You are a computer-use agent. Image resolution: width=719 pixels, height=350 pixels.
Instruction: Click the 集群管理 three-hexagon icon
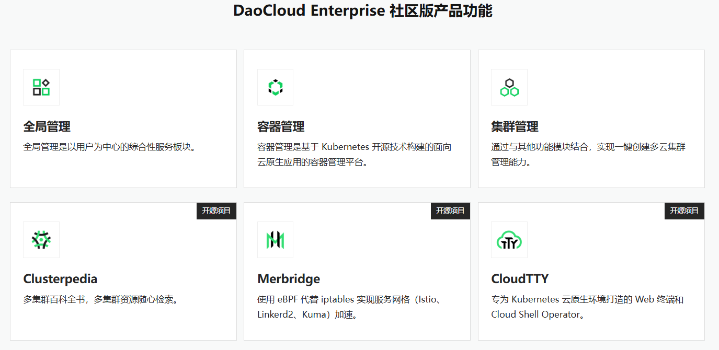(509, 87)
